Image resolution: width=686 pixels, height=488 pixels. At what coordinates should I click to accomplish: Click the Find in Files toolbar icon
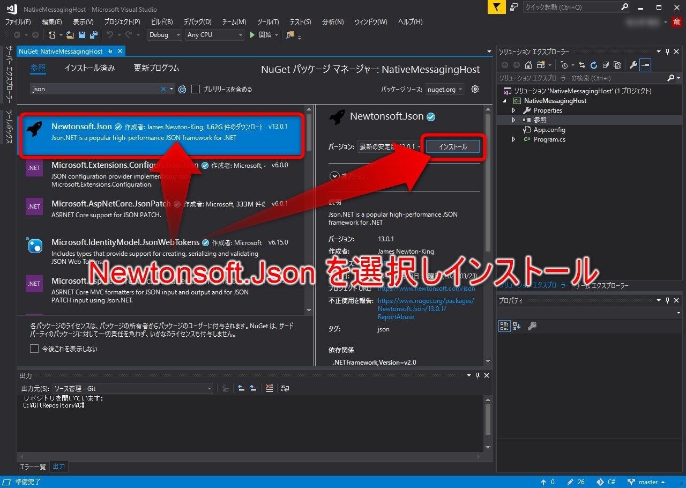coord(290,35)
